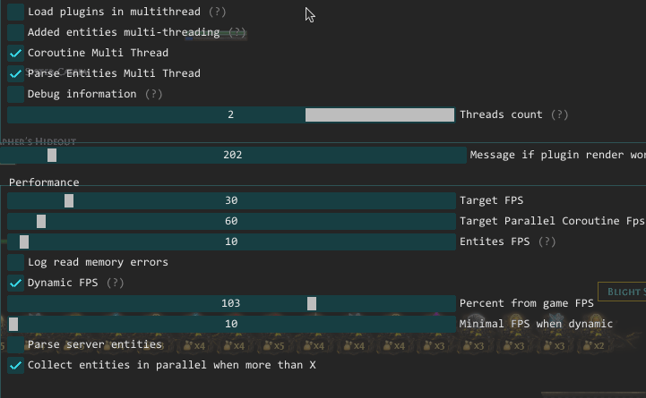
Task: Turn on Debug information checkbox
Action: tap(16, 94)
